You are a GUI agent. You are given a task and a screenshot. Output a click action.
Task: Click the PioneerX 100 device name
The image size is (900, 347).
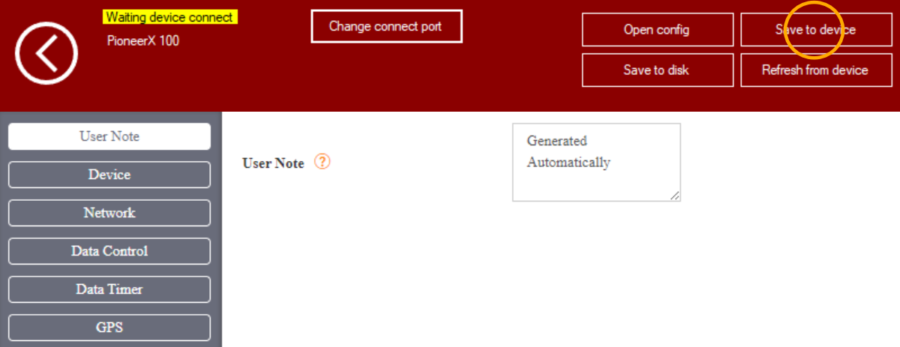click(x=143, y=40)
